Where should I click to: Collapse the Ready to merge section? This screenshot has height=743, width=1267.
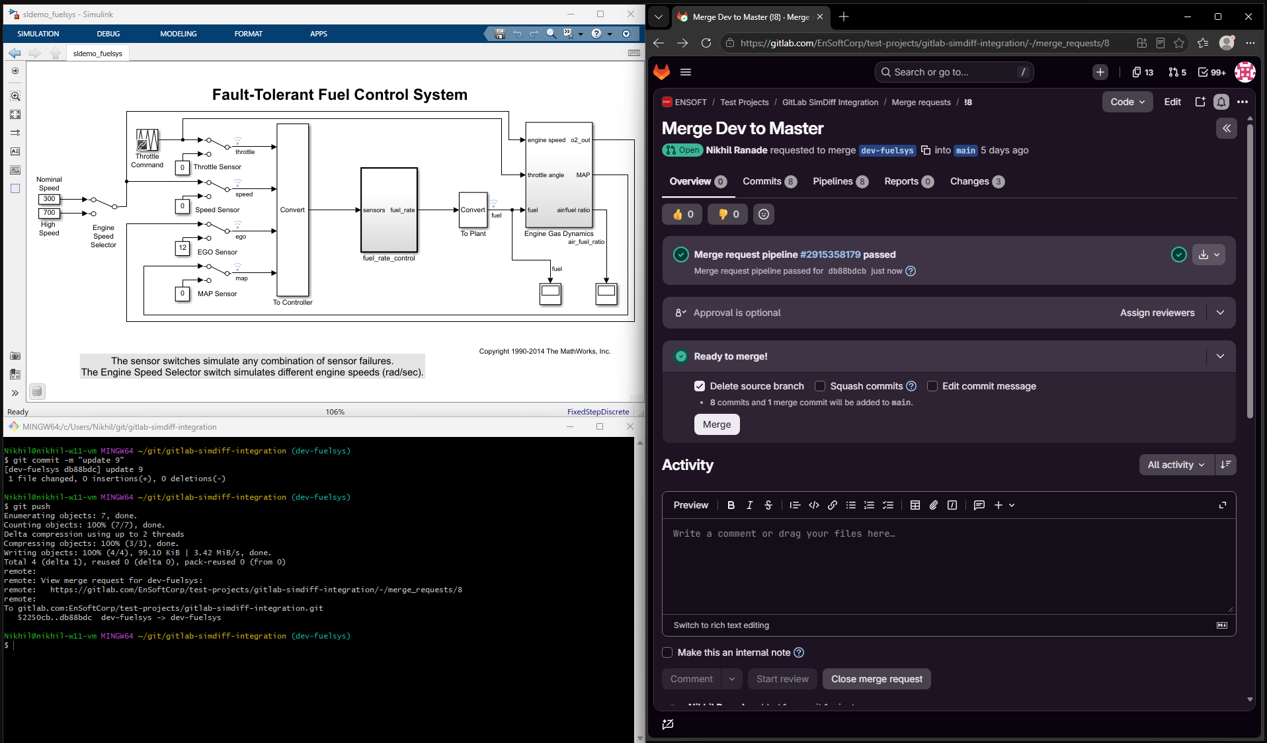[1220, 356]
